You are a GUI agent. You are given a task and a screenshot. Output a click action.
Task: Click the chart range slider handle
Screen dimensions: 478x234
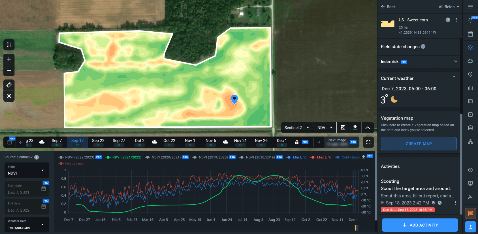[x=356, y=227]
